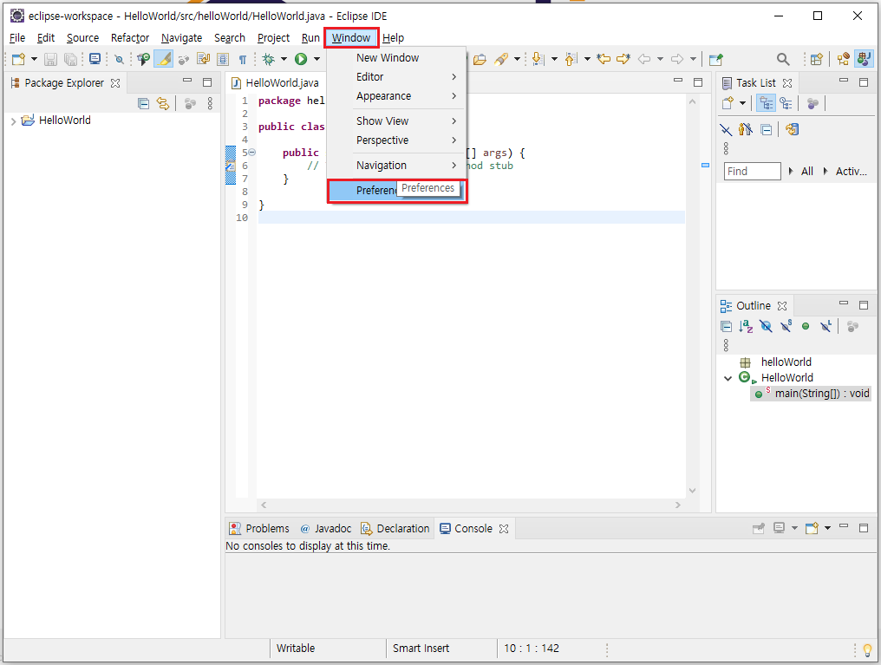Open the Navigate menu
This screenshot has width=881, height=665.
point(181,37)
